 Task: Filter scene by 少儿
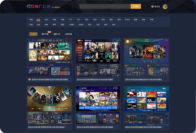pos(70,20)
